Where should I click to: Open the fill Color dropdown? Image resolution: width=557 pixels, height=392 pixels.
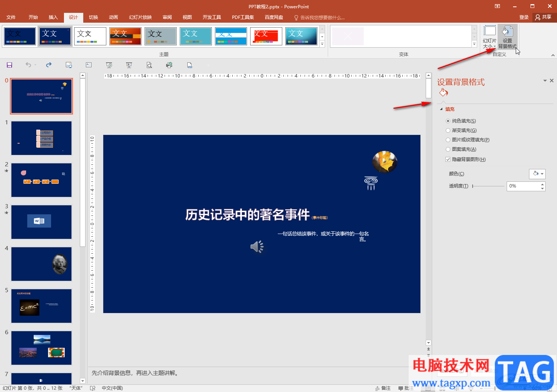(x=537, y=174)
